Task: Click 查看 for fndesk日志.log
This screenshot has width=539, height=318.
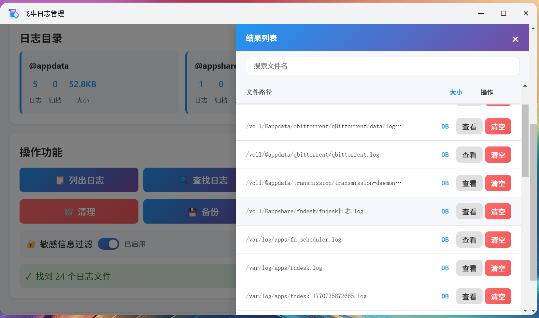Action: click(469, 211)
